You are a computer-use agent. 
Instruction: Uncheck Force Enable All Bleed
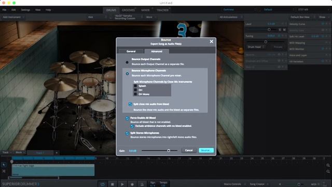127,118
